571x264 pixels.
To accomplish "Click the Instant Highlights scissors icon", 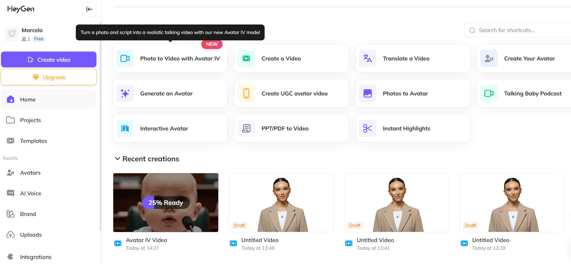I will pos(368,129).
